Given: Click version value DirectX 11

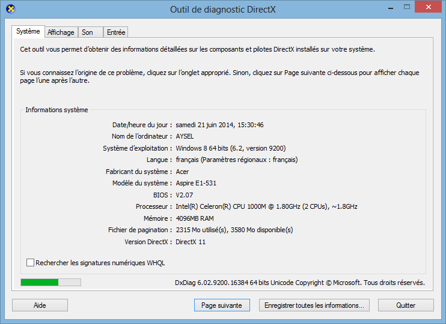Looking at the screenshot, I should coord(191,242).
